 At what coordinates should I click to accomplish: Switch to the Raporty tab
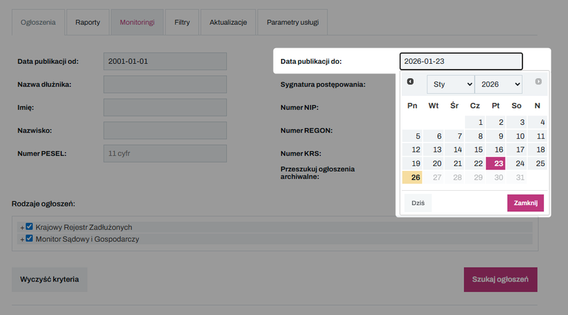[88, 23]
